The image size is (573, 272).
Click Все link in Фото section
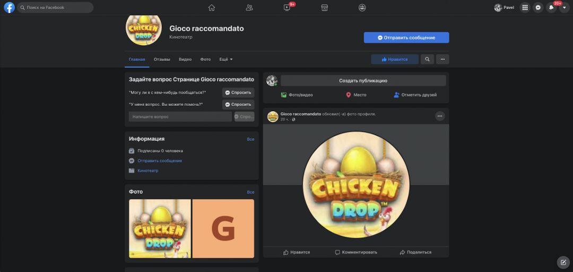pyautogui.click(x=250, y=192)
